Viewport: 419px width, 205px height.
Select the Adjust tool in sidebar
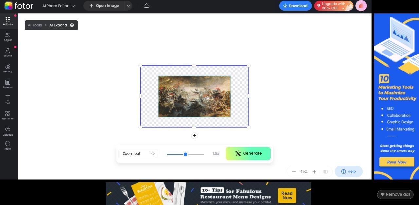[8, 37]
